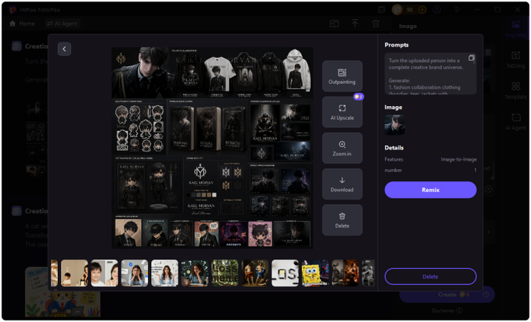Screen dimensions: 531x322
Task: Open the message icon near the coins
Action: pyautogui.click(x=381, y=10)
